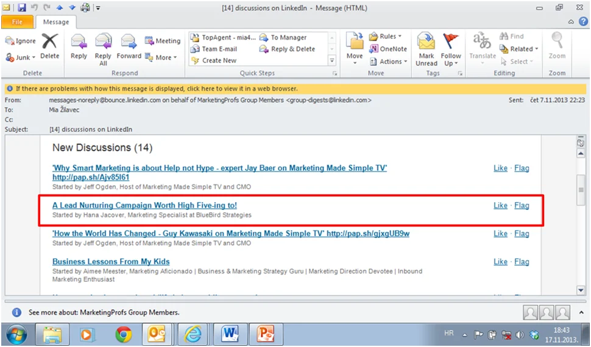Select TopAgent quick step
Image resolution: width=591 pixels, height=347 pixels.
pyautogui.click(x=223, y=37)
